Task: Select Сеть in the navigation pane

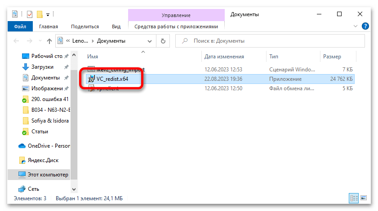Action: (33, 189)
